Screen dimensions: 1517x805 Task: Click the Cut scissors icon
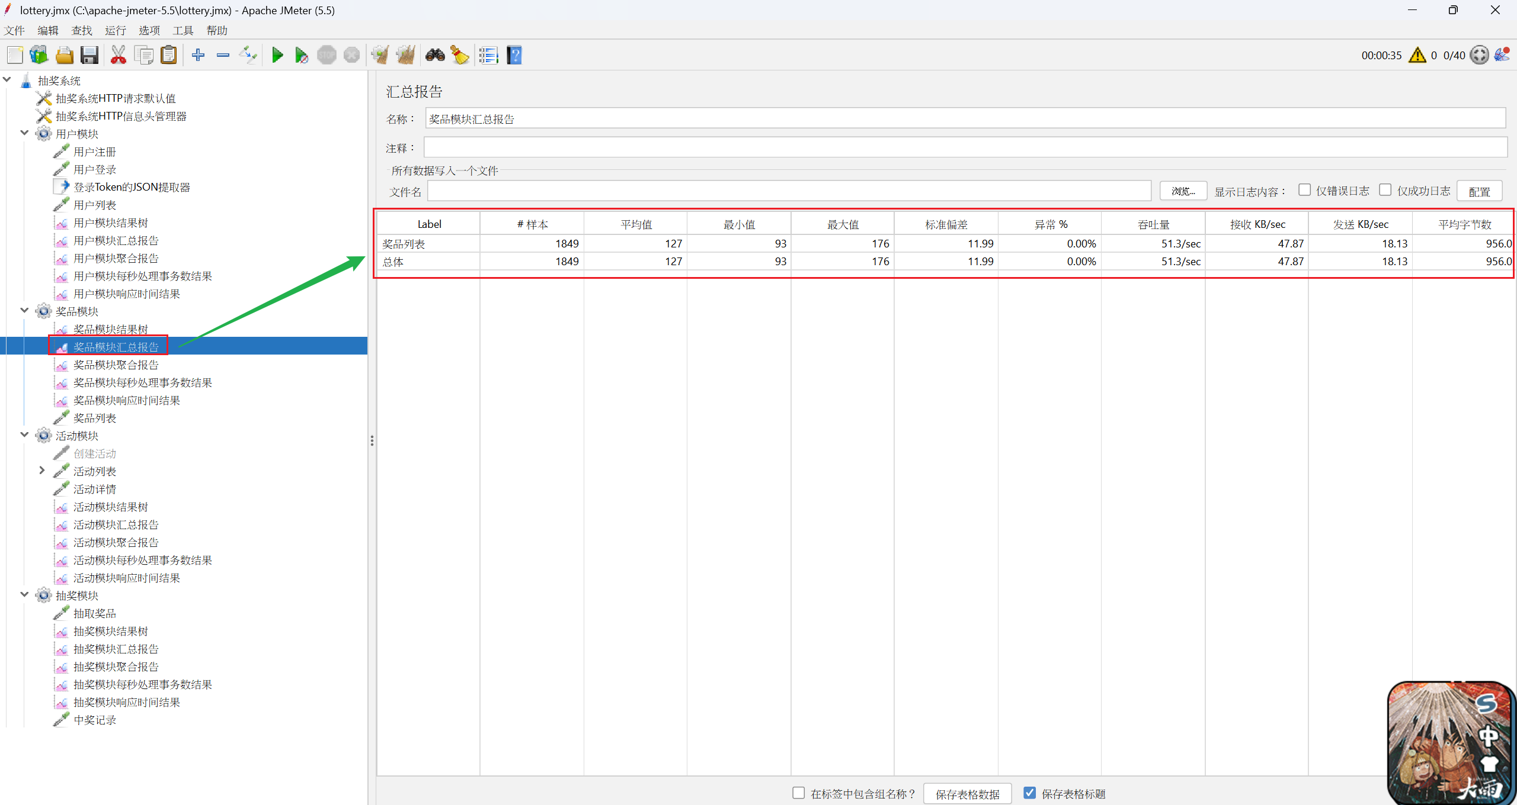(118, 56)
